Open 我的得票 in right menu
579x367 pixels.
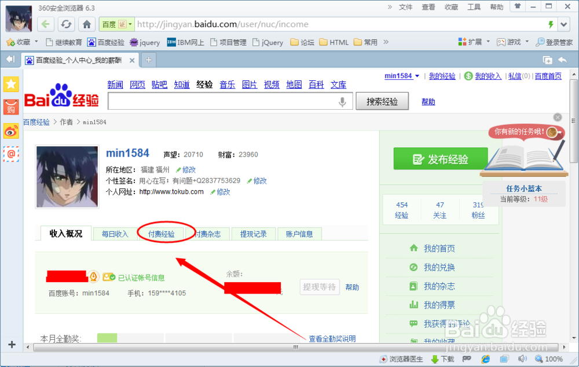(x=439, y=305)
